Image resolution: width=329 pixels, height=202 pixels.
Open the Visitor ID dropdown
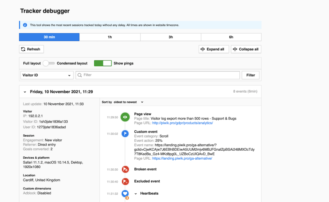click(46, 75)
